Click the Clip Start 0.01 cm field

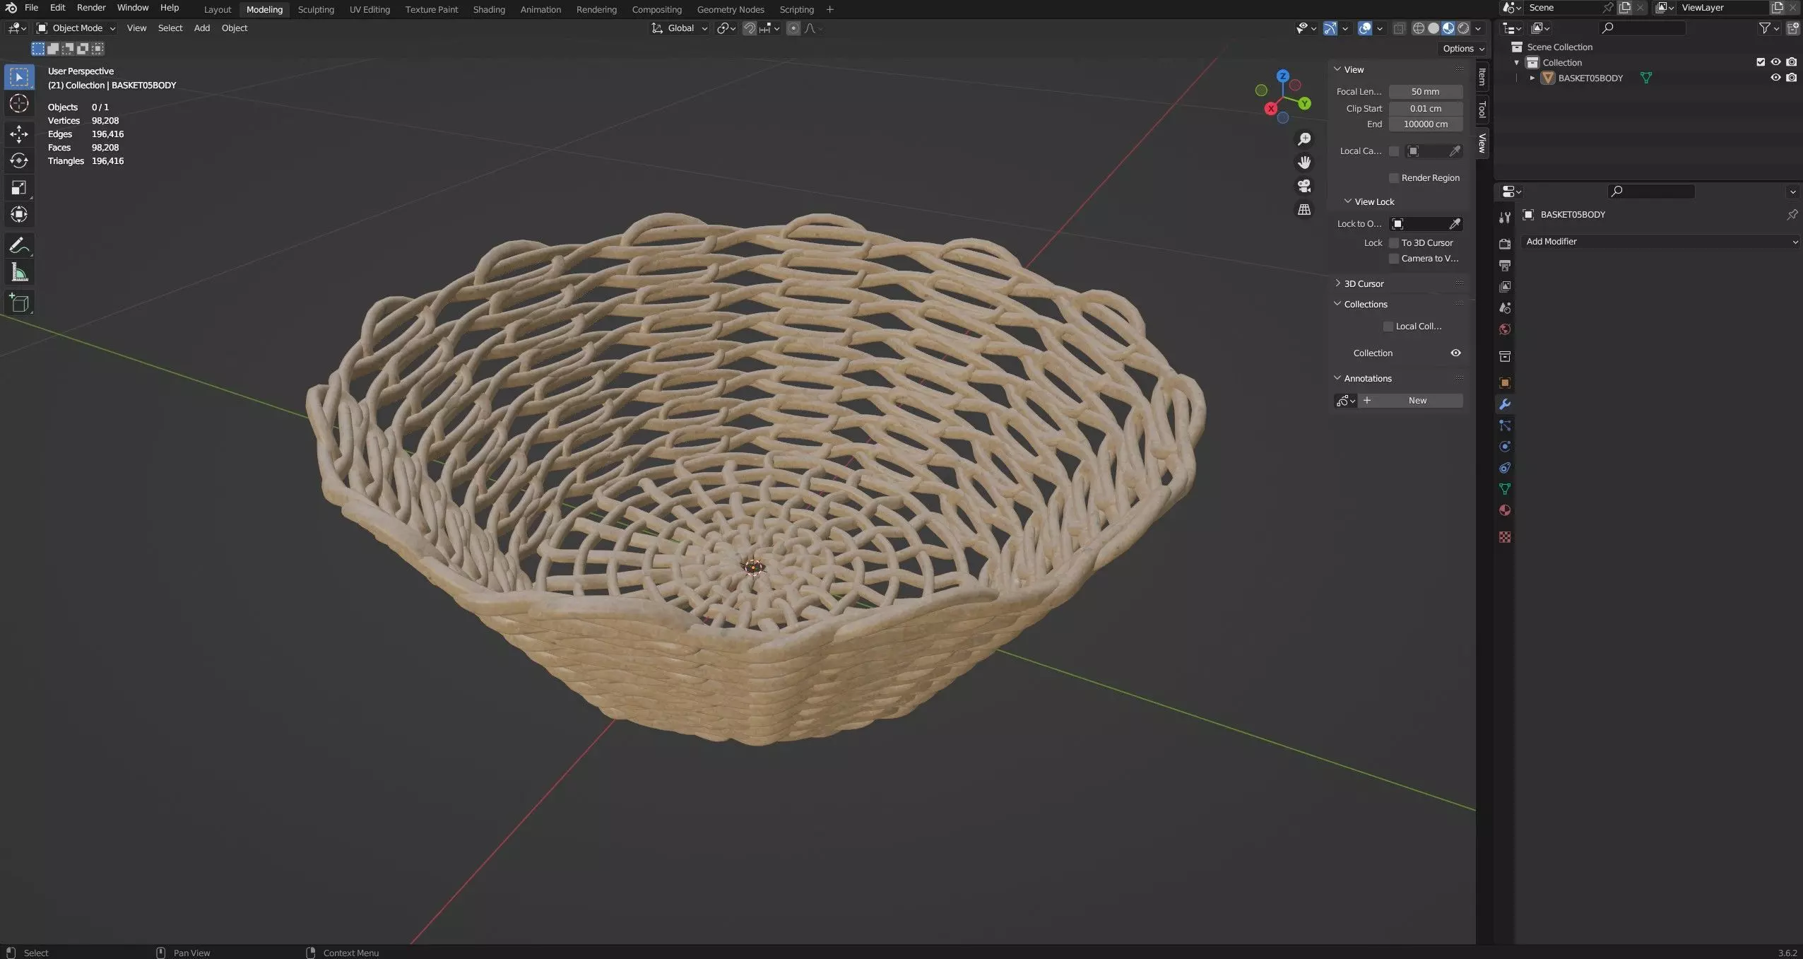click(x=1425, y=109)
